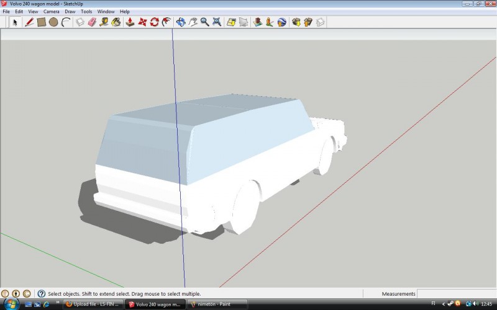
Task: Switch to Volvo 240 wagon taskbar button
Action: [x=155, y=304]
